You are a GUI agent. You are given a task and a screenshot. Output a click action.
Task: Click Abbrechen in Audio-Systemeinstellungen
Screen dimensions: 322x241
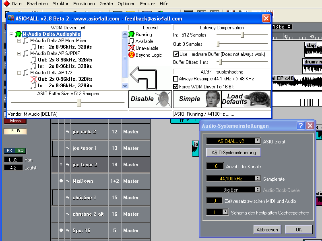tap(267, 230)
